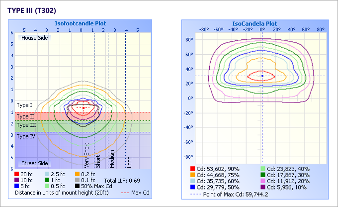Image resolution: width=338 pixels, height=207 pixels.
Task: Select the purple 10 fc legend swatch
Action: (x=18, y=181)
